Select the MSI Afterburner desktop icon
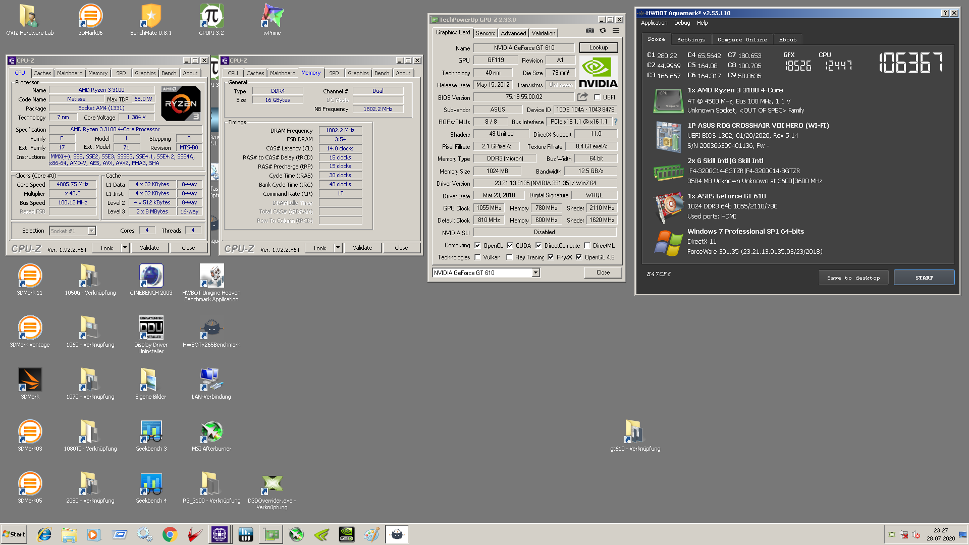Image resolution: width=969 pixels, height=545 pixels. click(211, 435)
